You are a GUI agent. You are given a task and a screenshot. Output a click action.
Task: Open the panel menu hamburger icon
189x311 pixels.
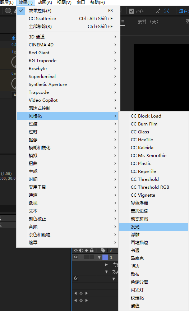click(x=123, y=22)
